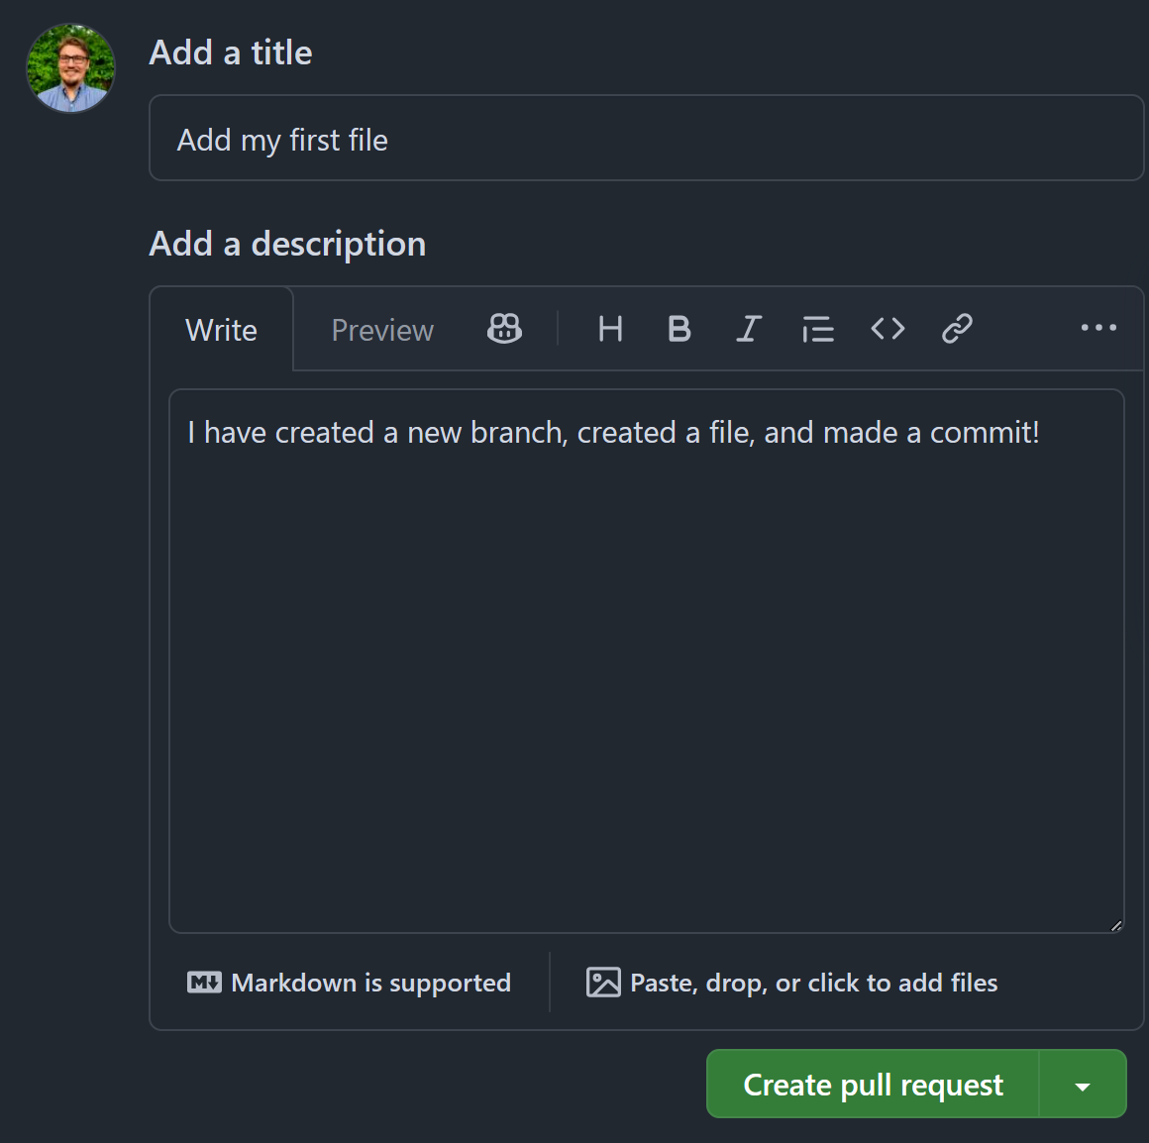
Task: Add a link using the chain icon
Action: pos(957,328)
